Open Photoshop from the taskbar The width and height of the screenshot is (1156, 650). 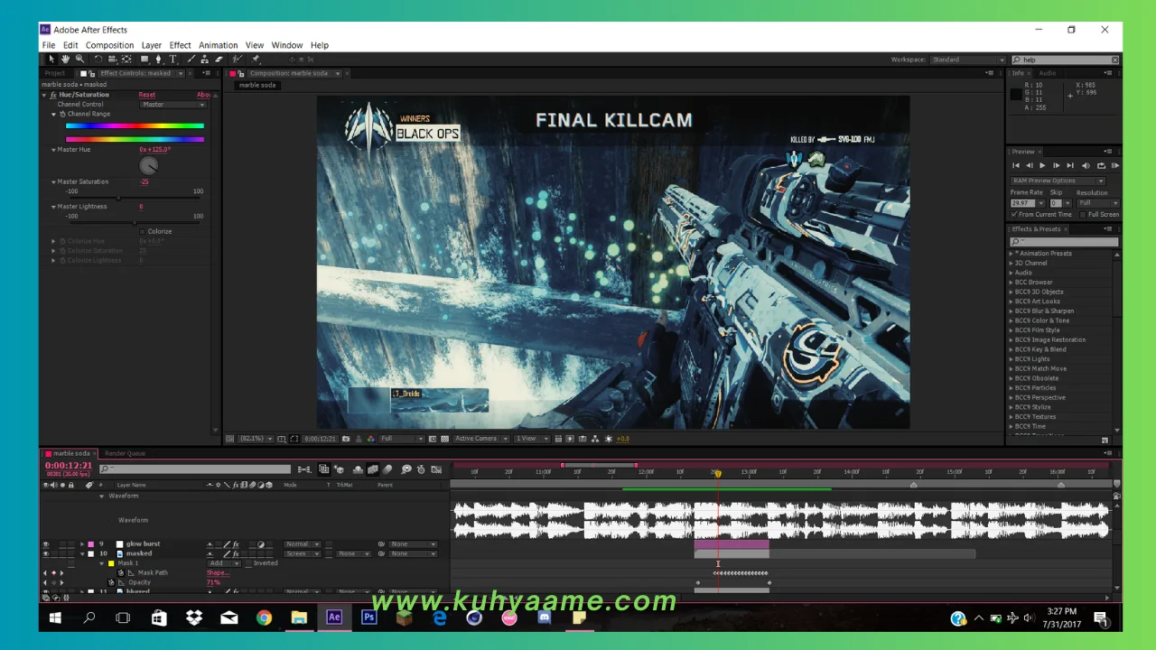tap(368, 617)
